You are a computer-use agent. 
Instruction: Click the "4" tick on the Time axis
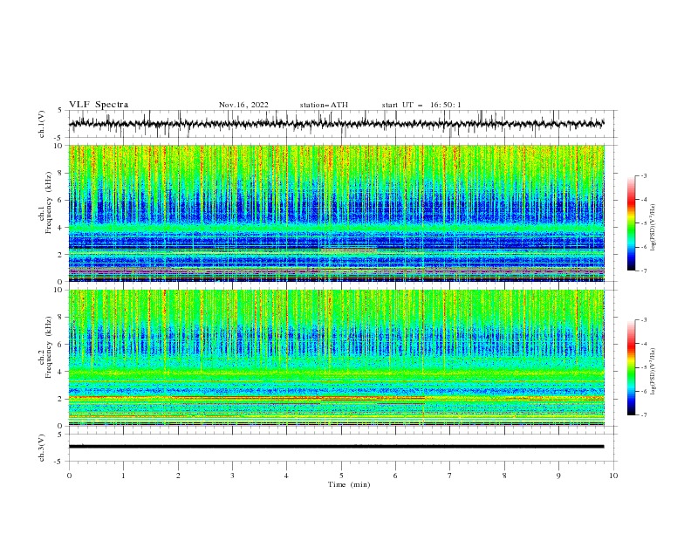(x=286, y=476)
